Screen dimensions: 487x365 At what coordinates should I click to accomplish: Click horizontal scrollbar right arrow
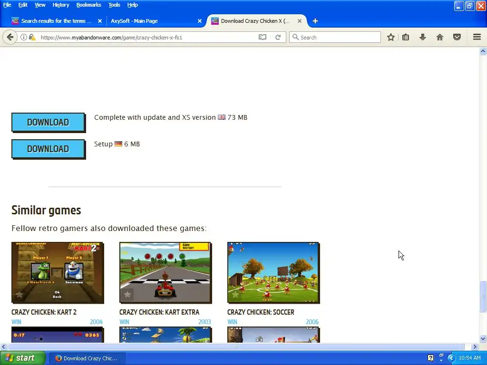[475, 346]
